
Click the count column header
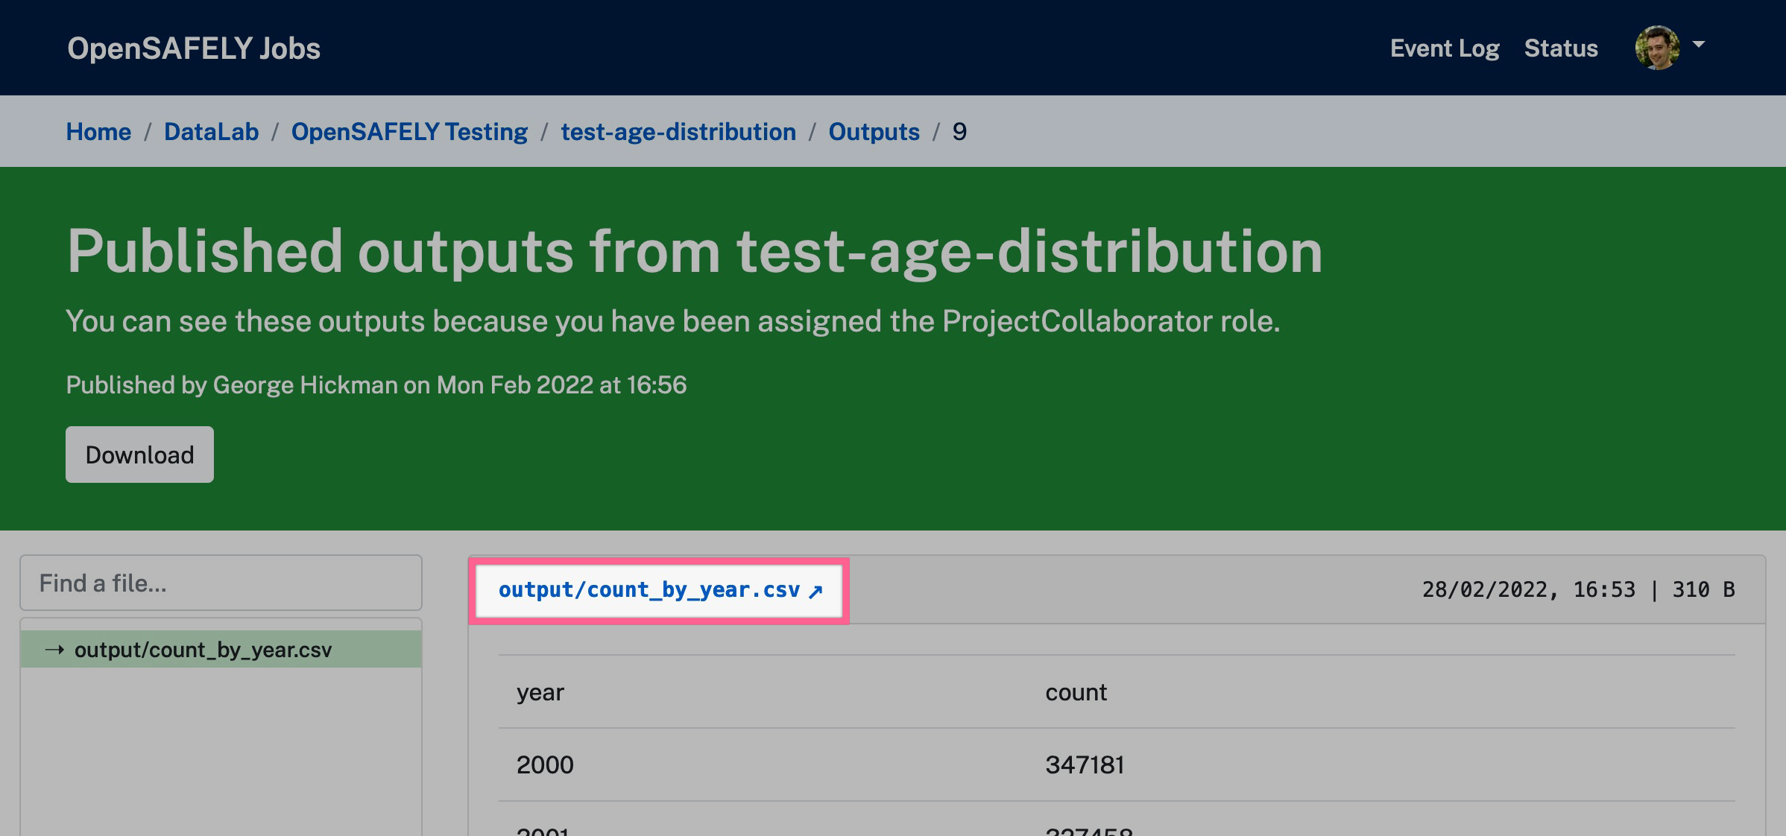[1076, 692]
